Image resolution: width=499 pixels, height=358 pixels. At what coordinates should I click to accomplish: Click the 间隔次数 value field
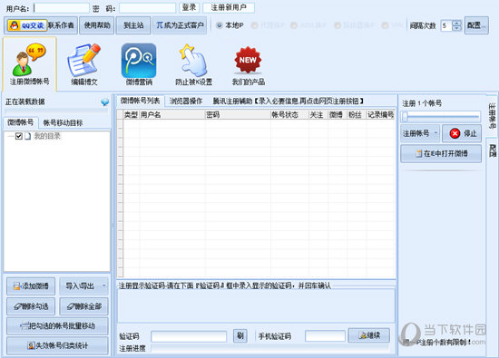click(446, 25)
